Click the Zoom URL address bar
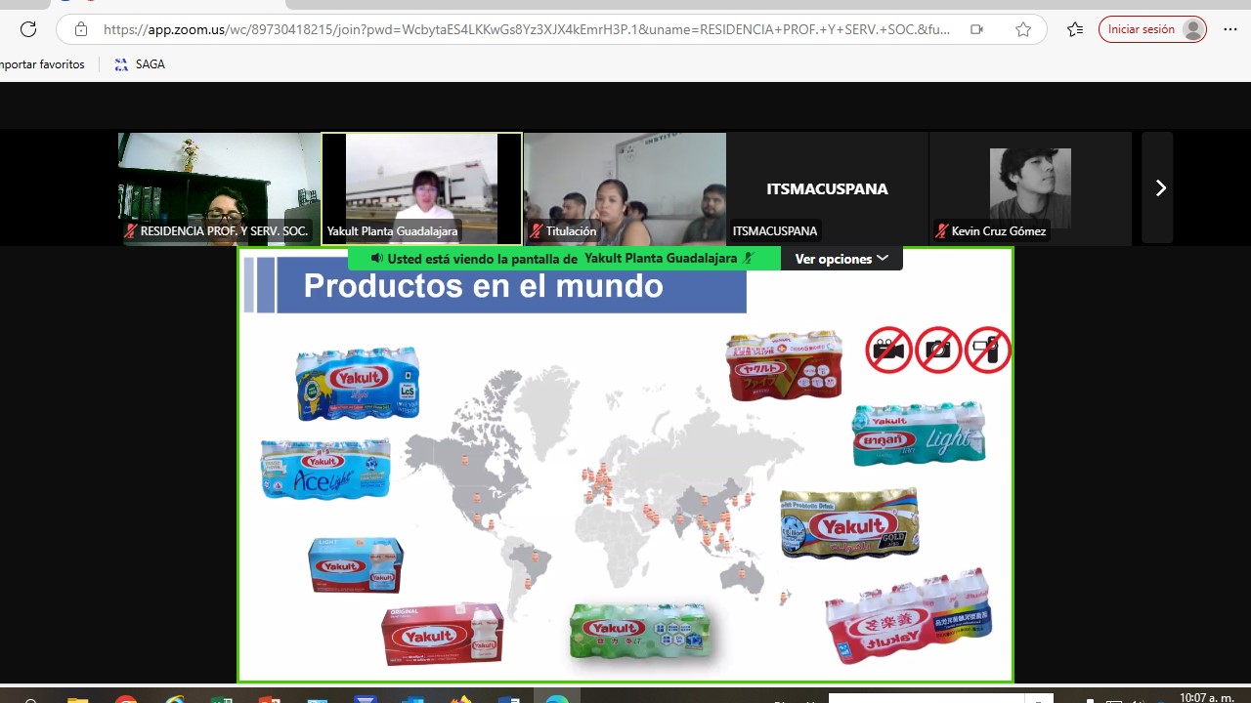 point(527,29)
